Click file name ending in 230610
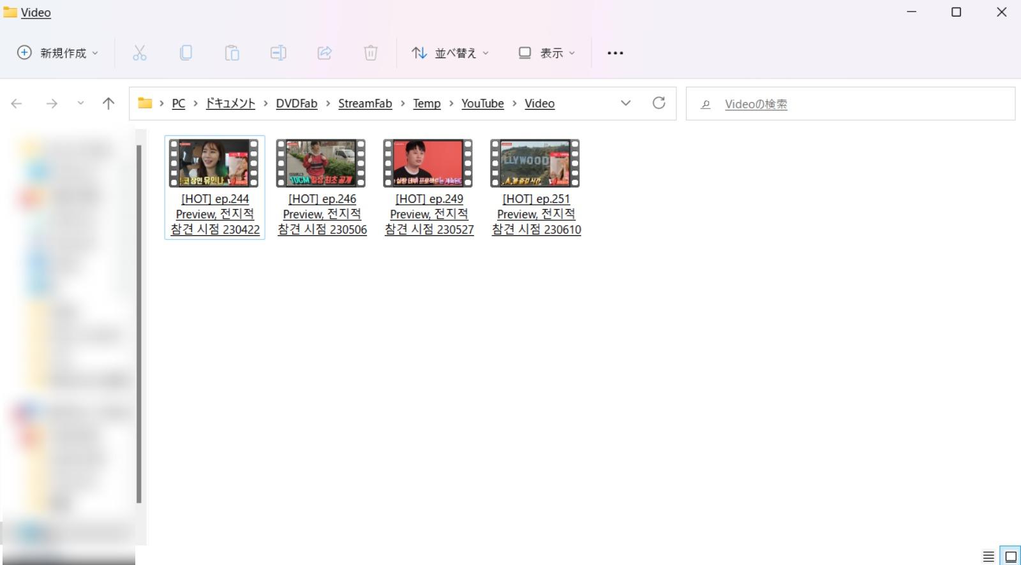This screenshot has height=565, width=1021. click(537, 214)
